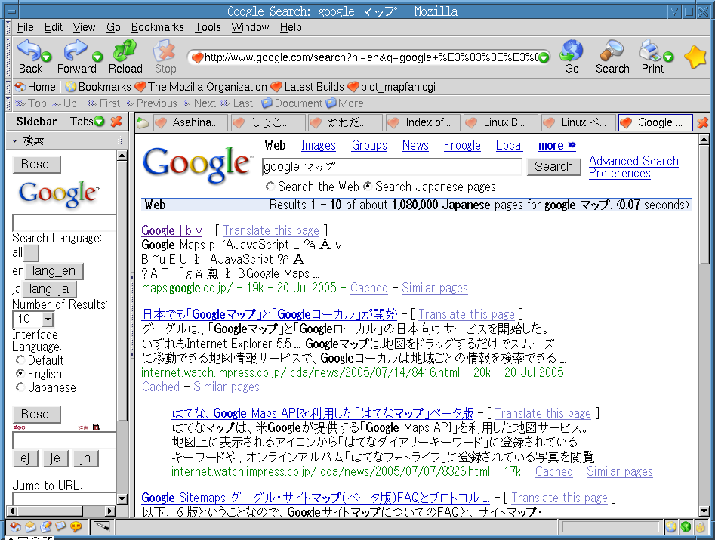This screenshot has height=540, width=715.
Task: Switch to the Asahina tab
Action: (190, 122)
